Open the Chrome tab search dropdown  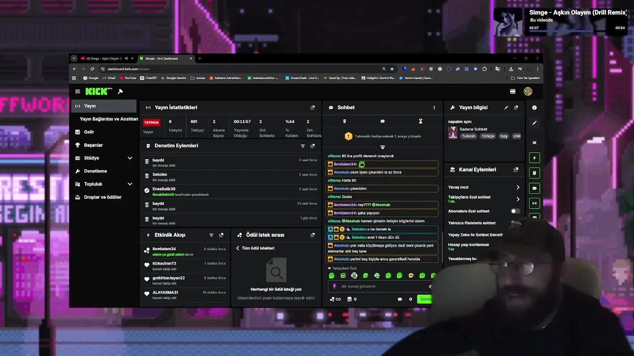pyautogui.click(x=74, y=58)
